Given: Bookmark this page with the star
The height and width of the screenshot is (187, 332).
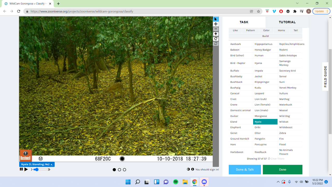Looking at the screenshot, I should (x=259, y=11).
